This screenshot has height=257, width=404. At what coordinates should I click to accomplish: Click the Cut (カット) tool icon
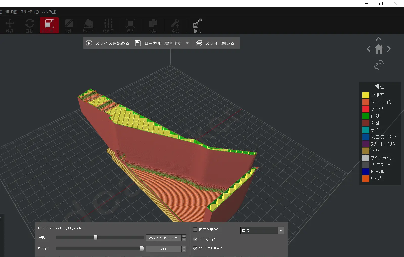click(x=69, y=25)
